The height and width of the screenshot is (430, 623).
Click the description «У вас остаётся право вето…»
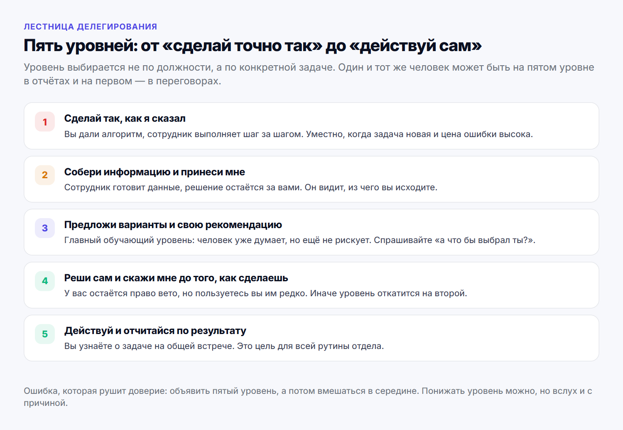[266, 293]
